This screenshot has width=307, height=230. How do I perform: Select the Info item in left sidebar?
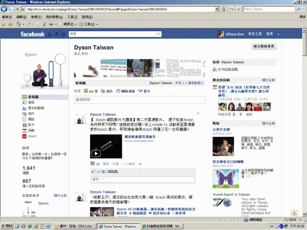point(31,103)
